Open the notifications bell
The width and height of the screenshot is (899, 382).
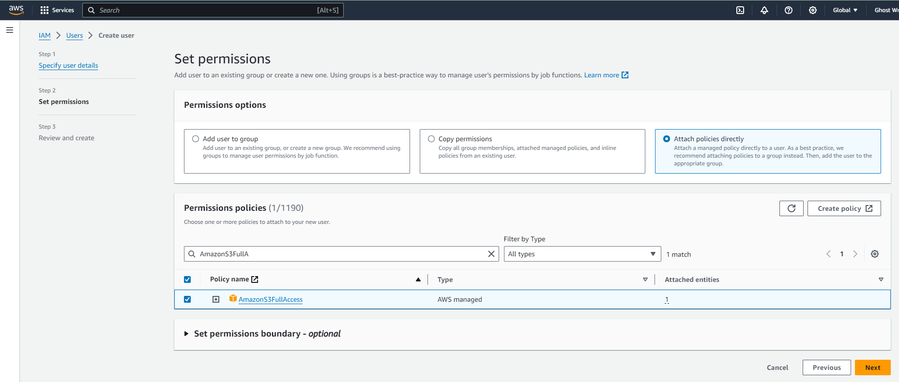point(764,10)
